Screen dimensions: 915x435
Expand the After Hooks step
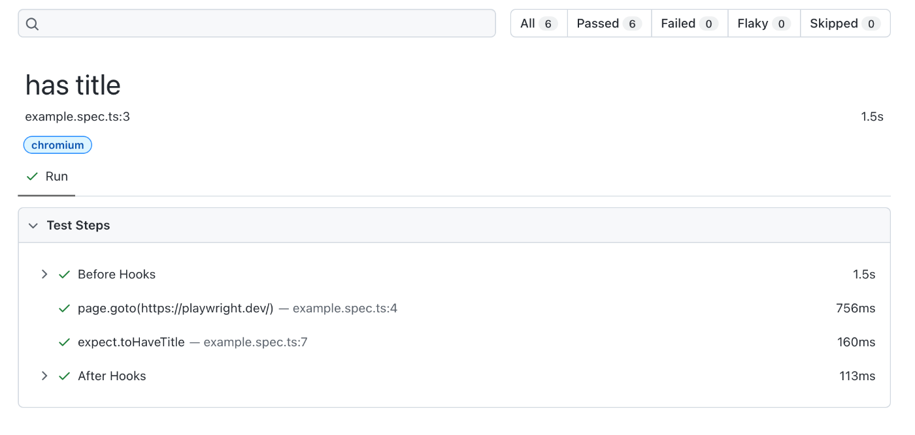click(x=44, y=376)
